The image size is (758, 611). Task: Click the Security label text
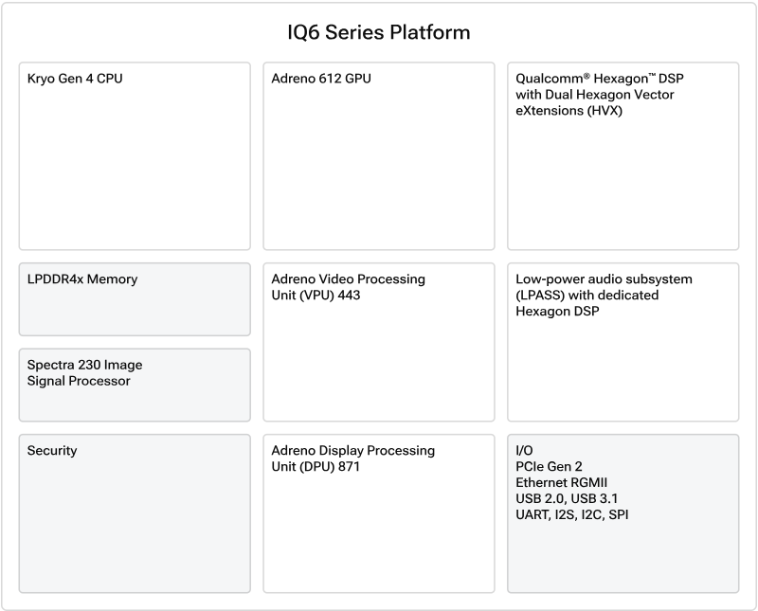pyautogui.click(x=52, y=451)
